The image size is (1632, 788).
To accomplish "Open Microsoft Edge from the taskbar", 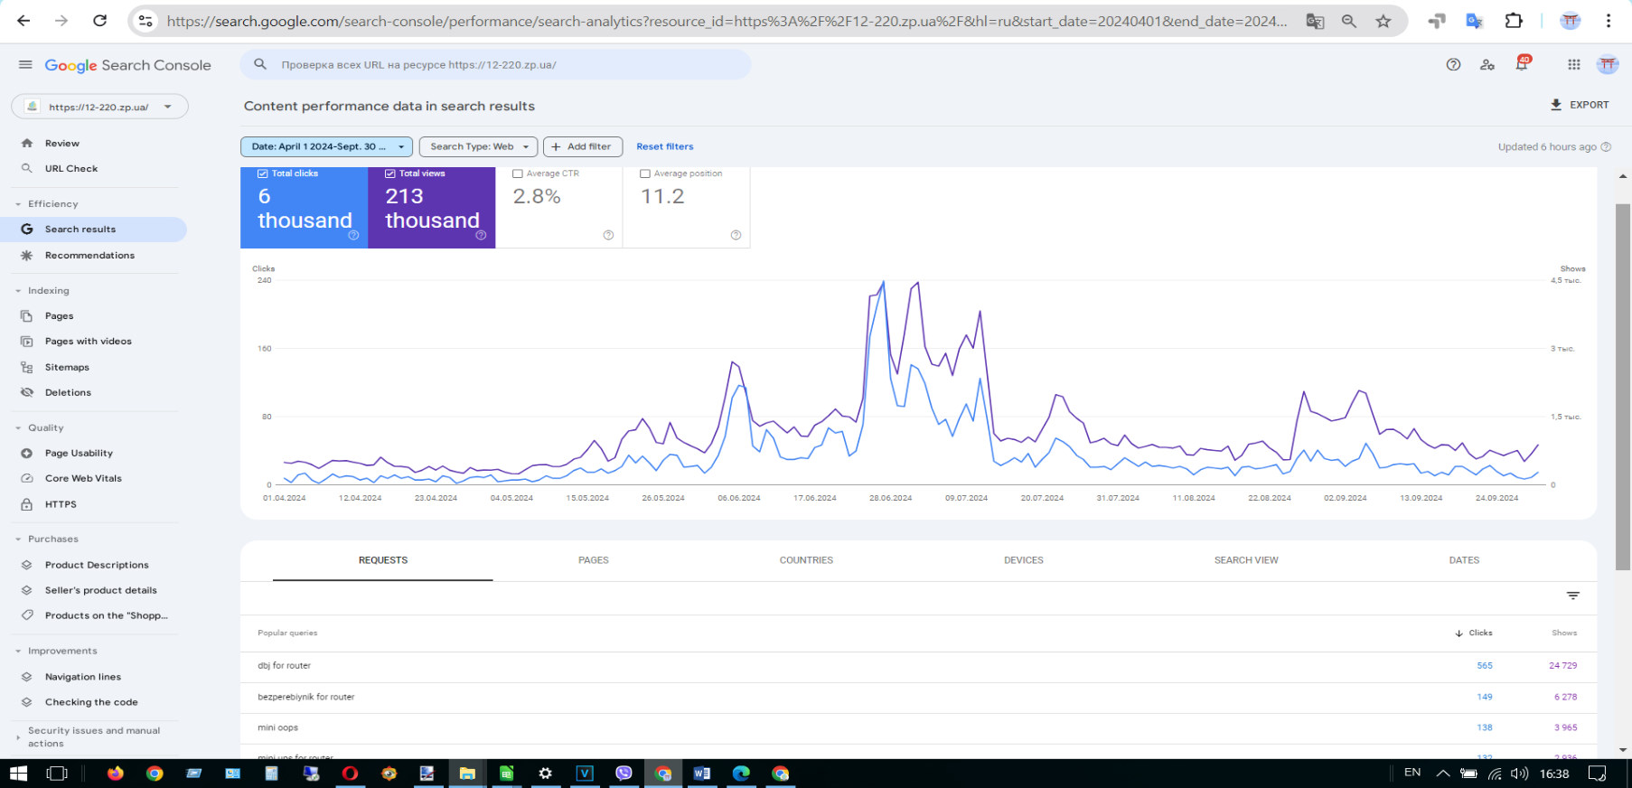I will [x=741, y=774].
